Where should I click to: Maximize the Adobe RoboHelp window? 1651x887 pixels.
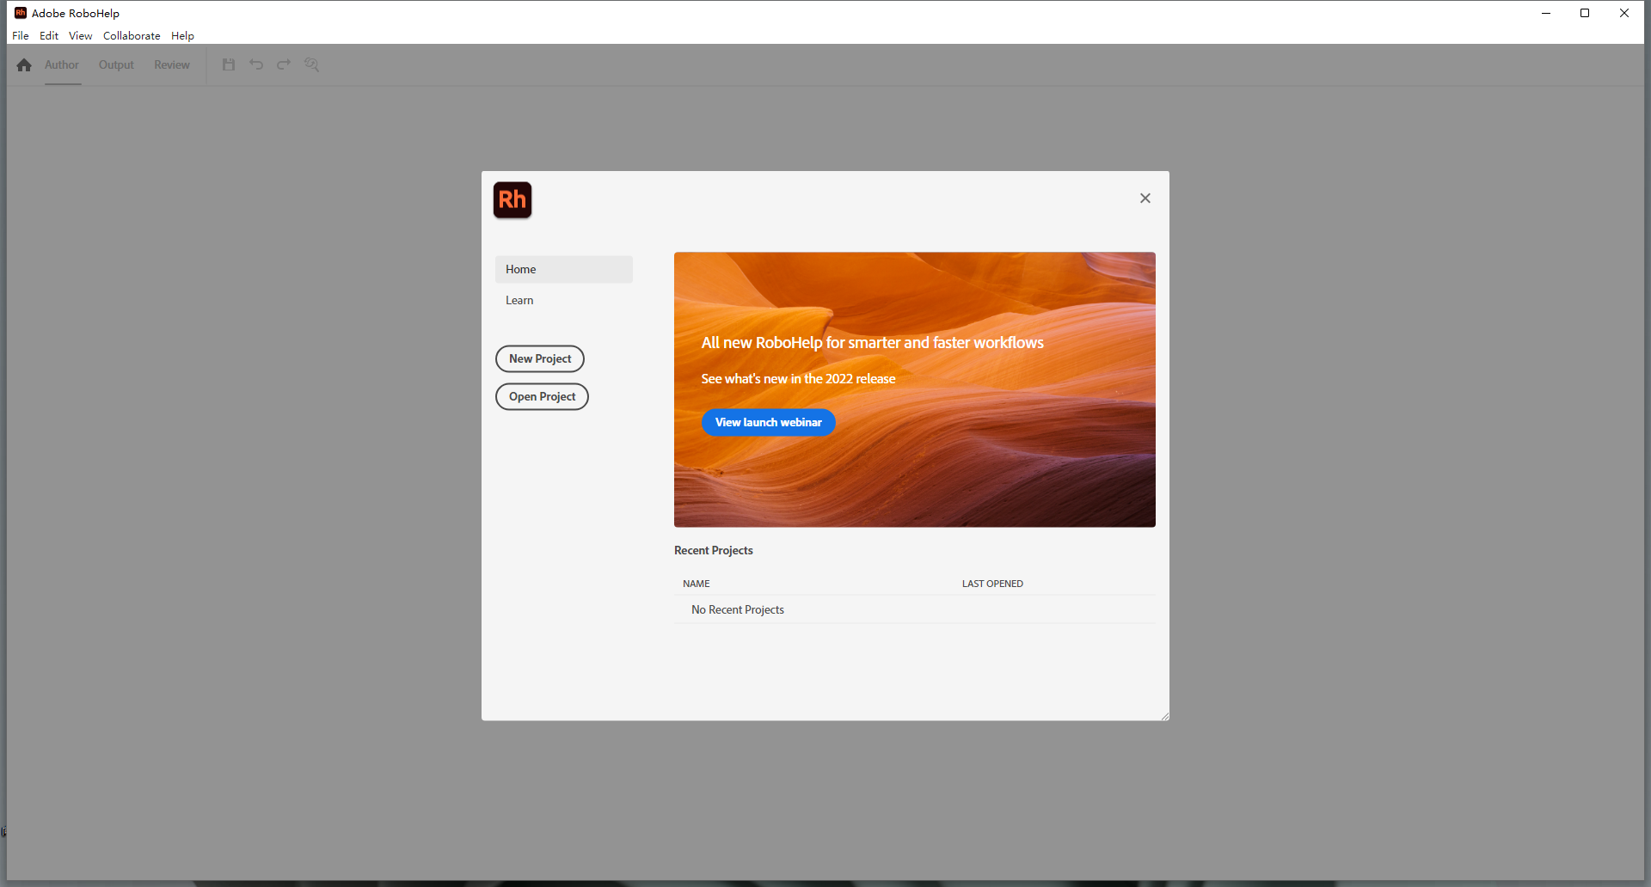1585,13
